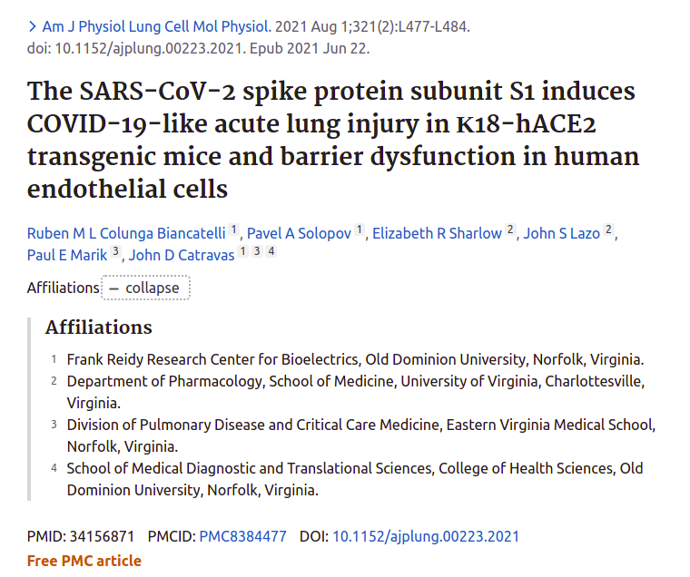Click affiliation superscript 3 after Marik
690x577 pixels.
[x=115, y=251]
